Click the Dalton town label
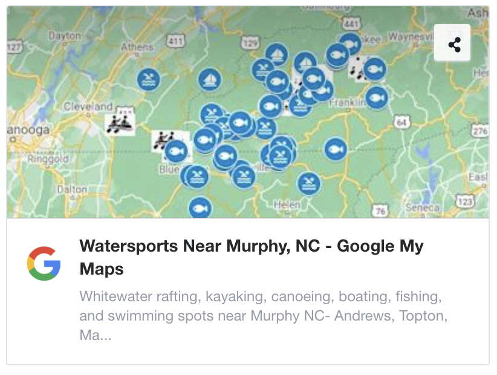497x375 pixels. pyautogui.click(x=74, y=189)
